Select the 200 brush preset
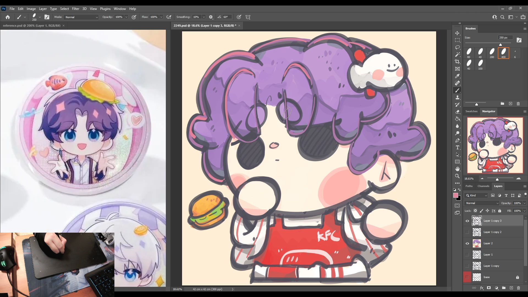Viewport: 528px width, 297px height. point(492,53)
